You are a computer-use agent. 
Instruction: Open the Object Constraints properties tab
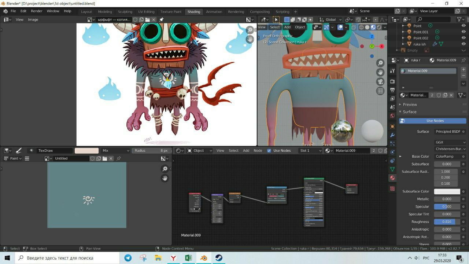coord(392,161)
